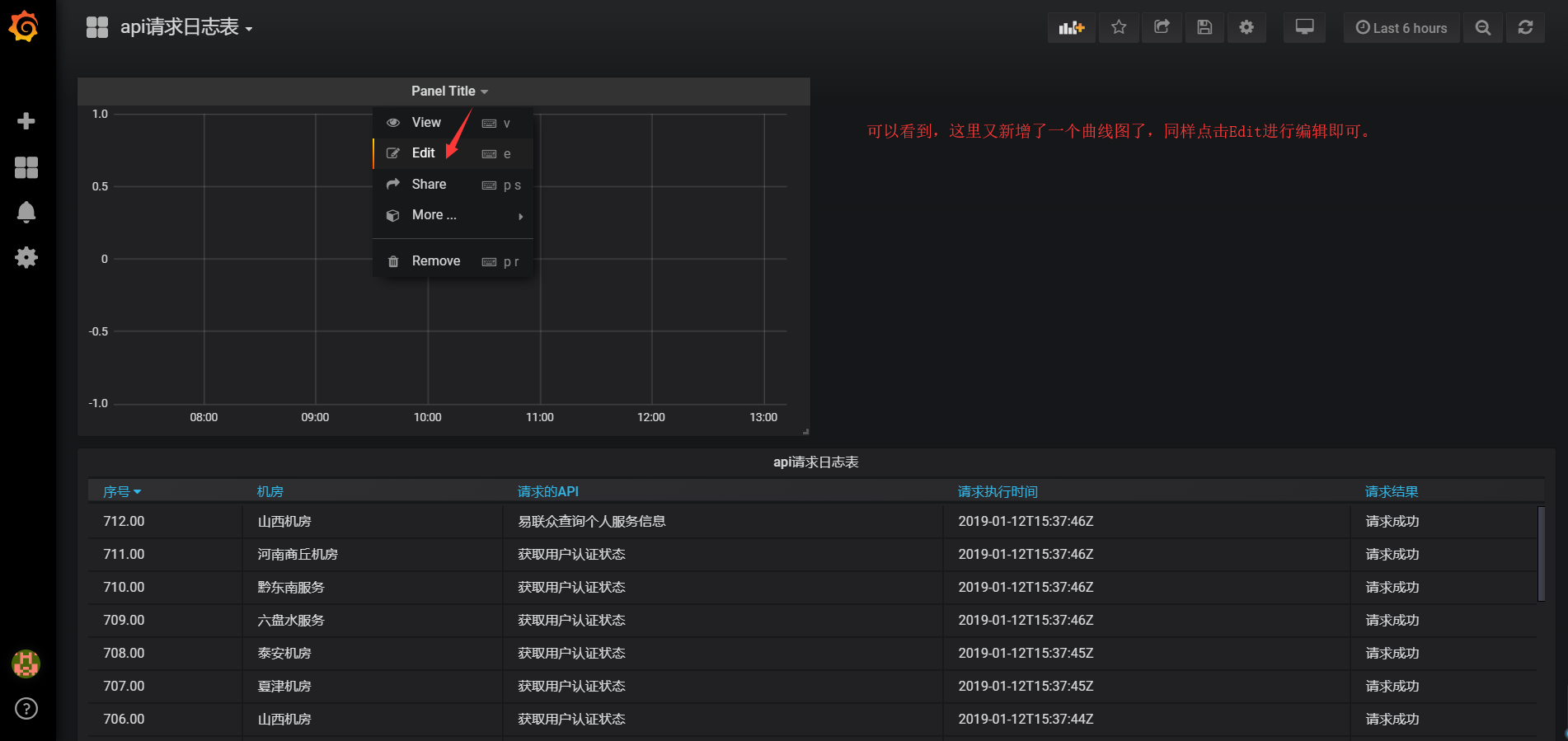The image size is (1568, 741).
Task: Open the Grafana logo home menu
Action: point(25,26)
